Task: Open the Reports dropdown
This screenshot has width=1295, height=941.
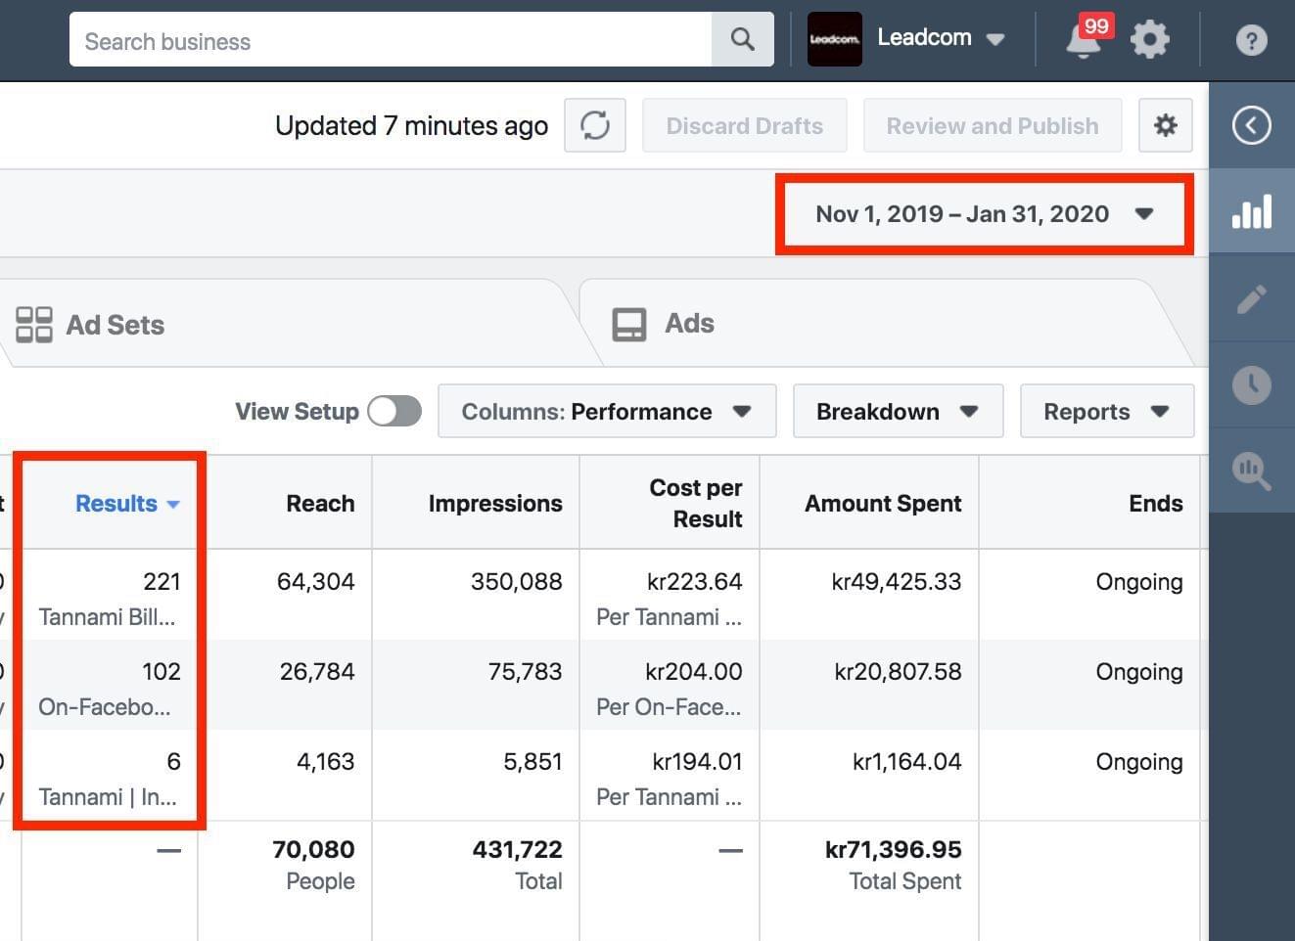Action: click(x=1107, y=411)
